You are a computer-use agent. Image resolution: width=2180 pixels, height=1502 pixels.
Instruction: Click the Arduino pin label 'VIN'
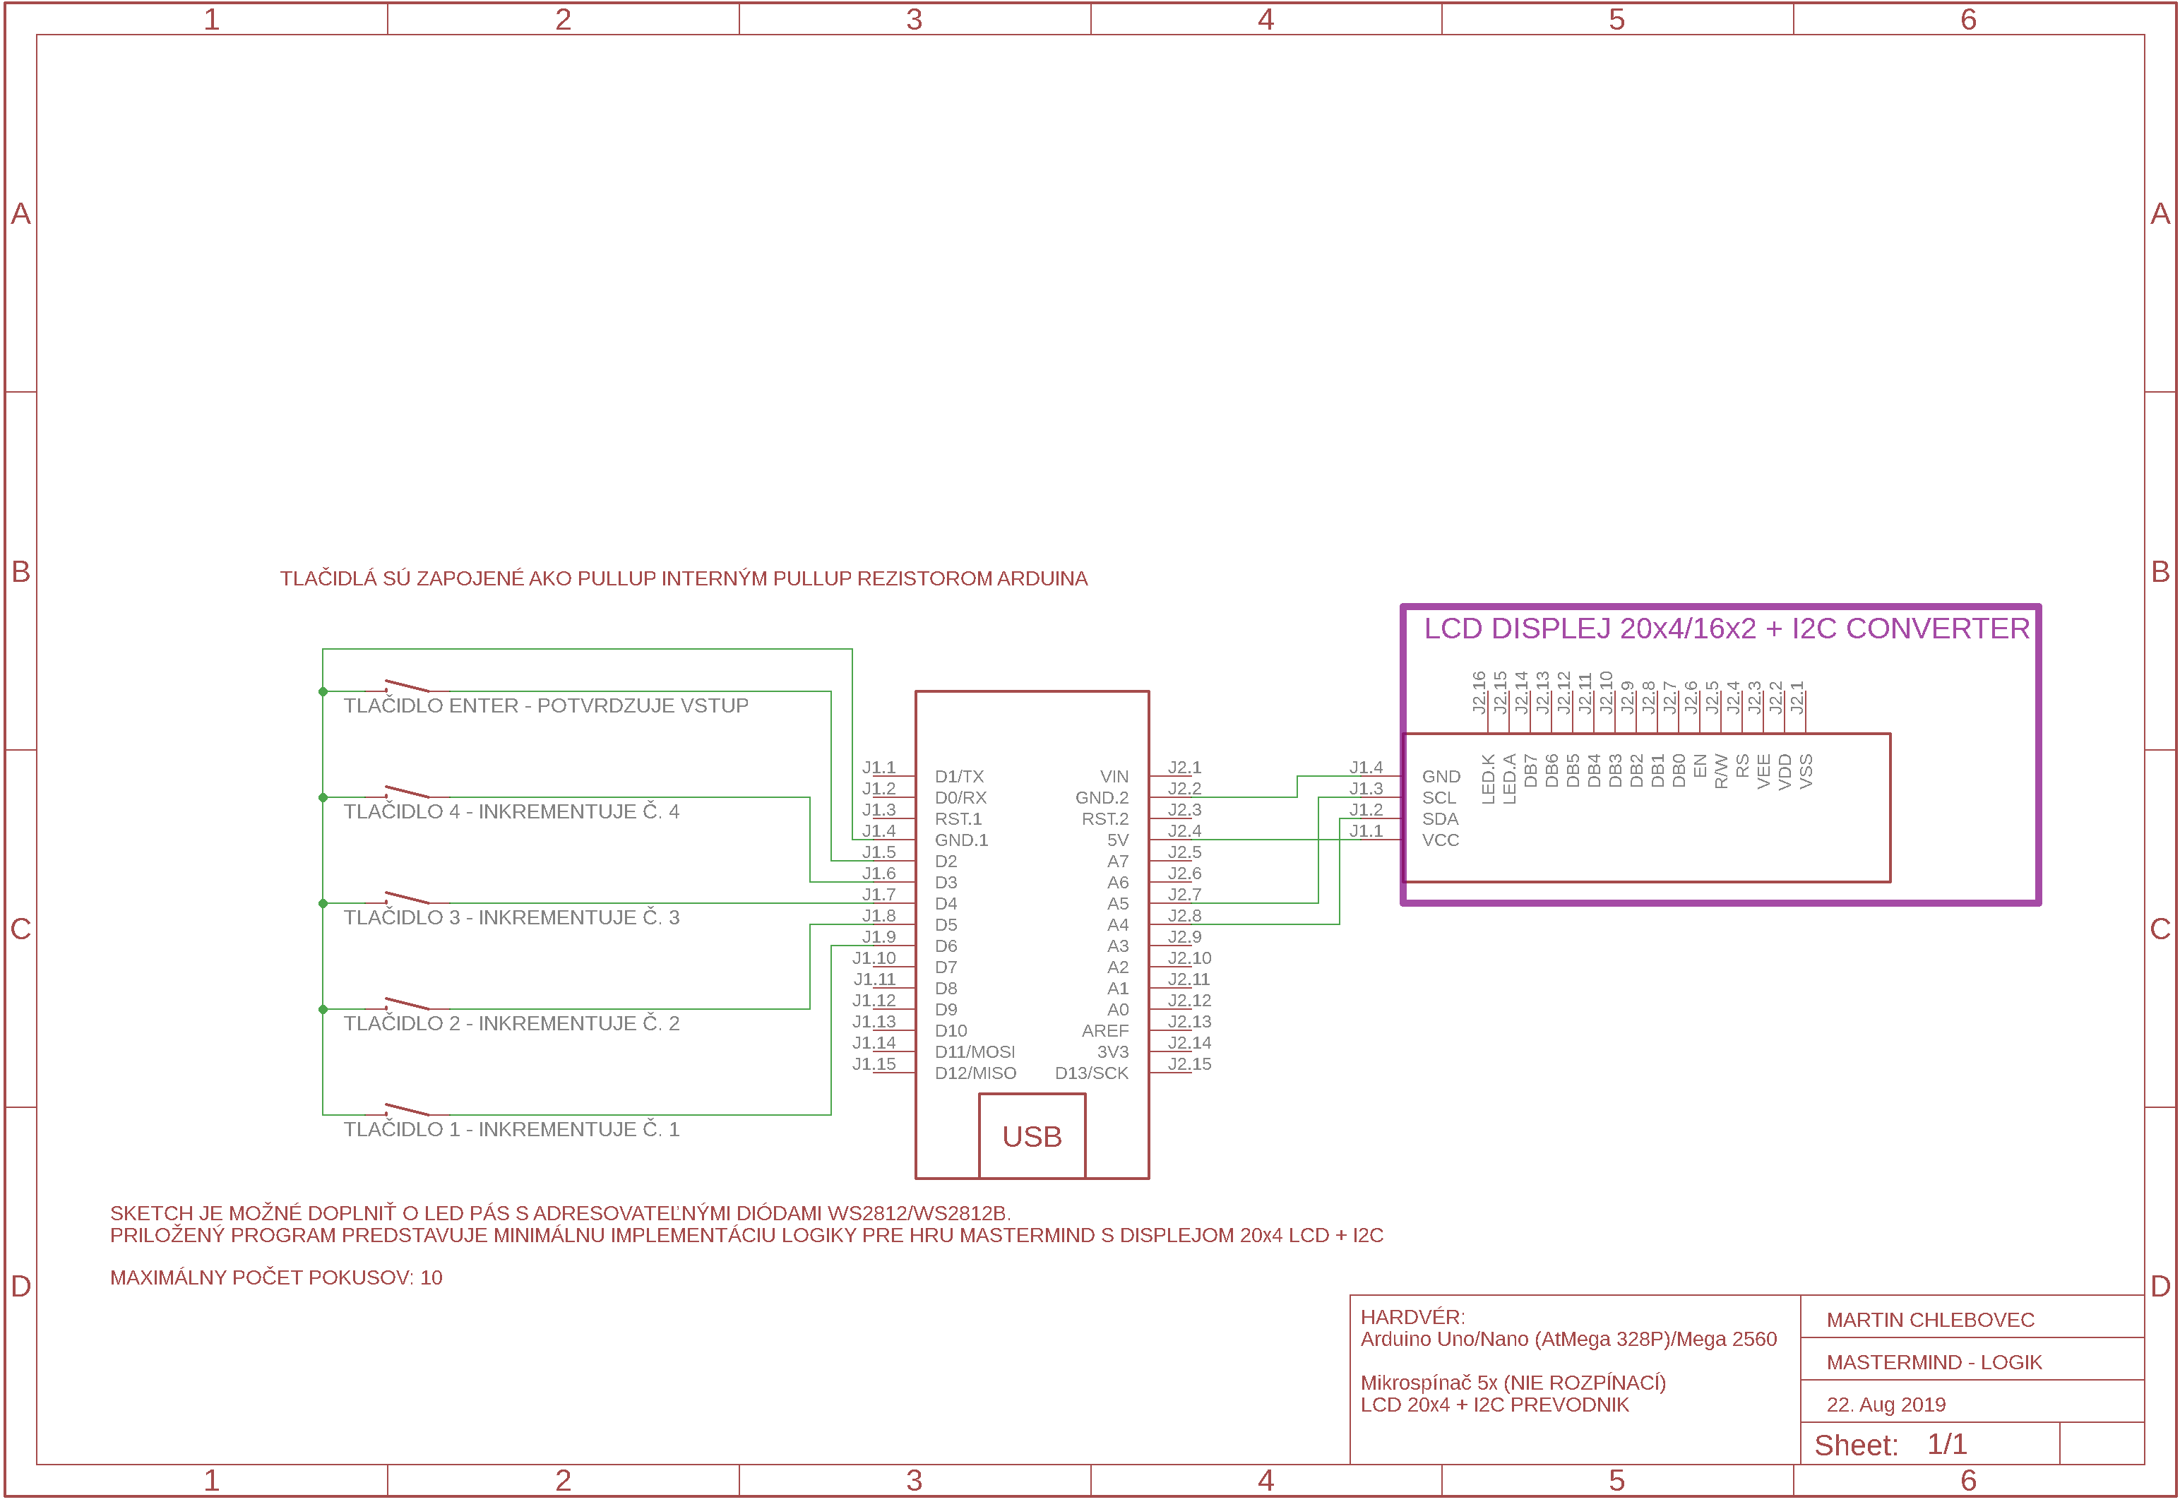[x=1114, y=776]
